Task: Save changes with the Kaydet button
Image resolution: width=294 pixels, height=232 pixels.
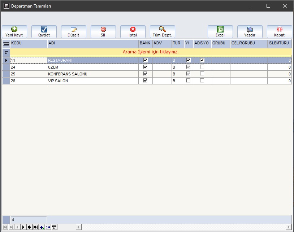Action: tap(44, 32)
